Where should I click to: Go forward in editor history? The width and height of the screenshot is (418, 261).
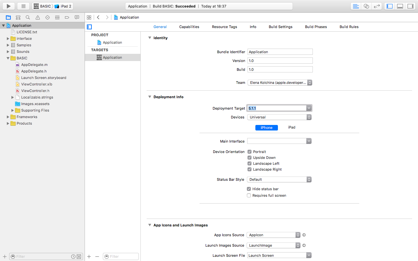click(107, 17)
